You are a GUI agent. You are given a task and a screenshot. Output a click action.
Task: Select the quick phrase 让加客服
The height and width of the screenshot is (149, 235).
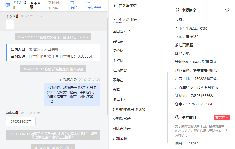[x=120, y=139]
